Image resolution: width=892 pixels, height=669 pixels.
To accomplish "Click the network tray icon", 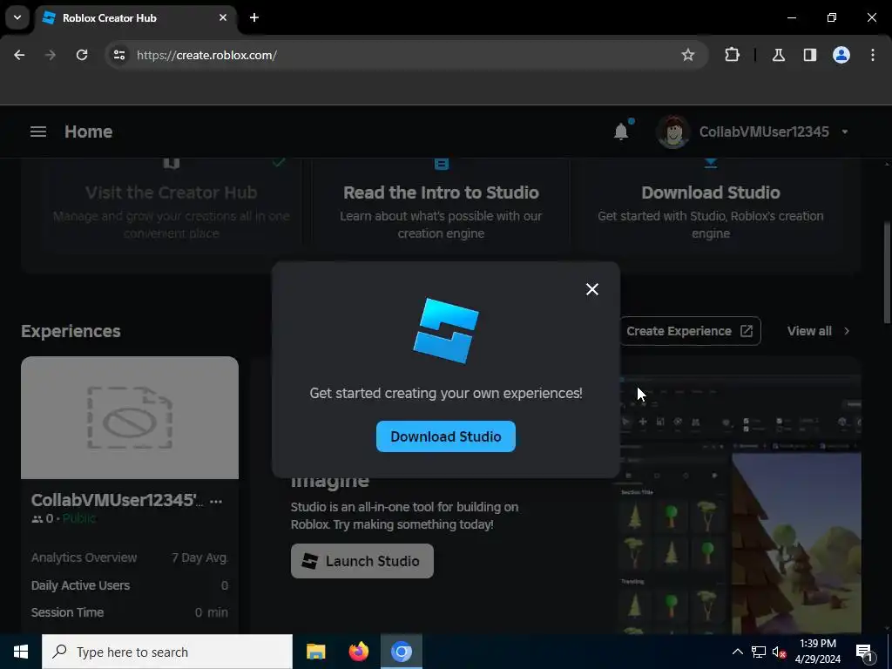I will (x=759, y=652).
